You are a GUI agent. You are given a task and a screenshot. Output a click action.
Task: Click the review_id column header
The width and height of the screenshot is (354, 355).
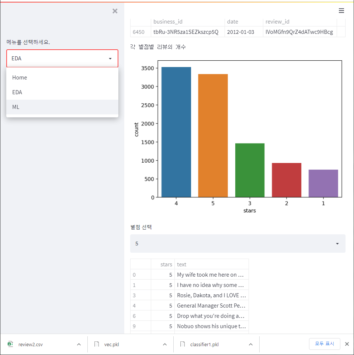tap(300, 22)
